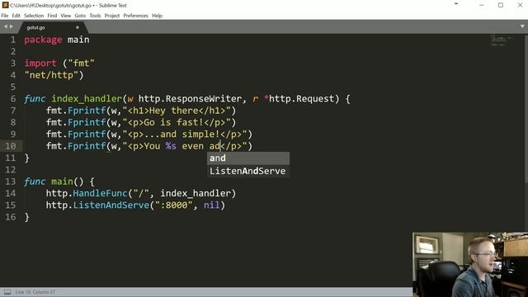Click the webcam video overlay
This screenshot has height=297, width=528.
[470, 264]
